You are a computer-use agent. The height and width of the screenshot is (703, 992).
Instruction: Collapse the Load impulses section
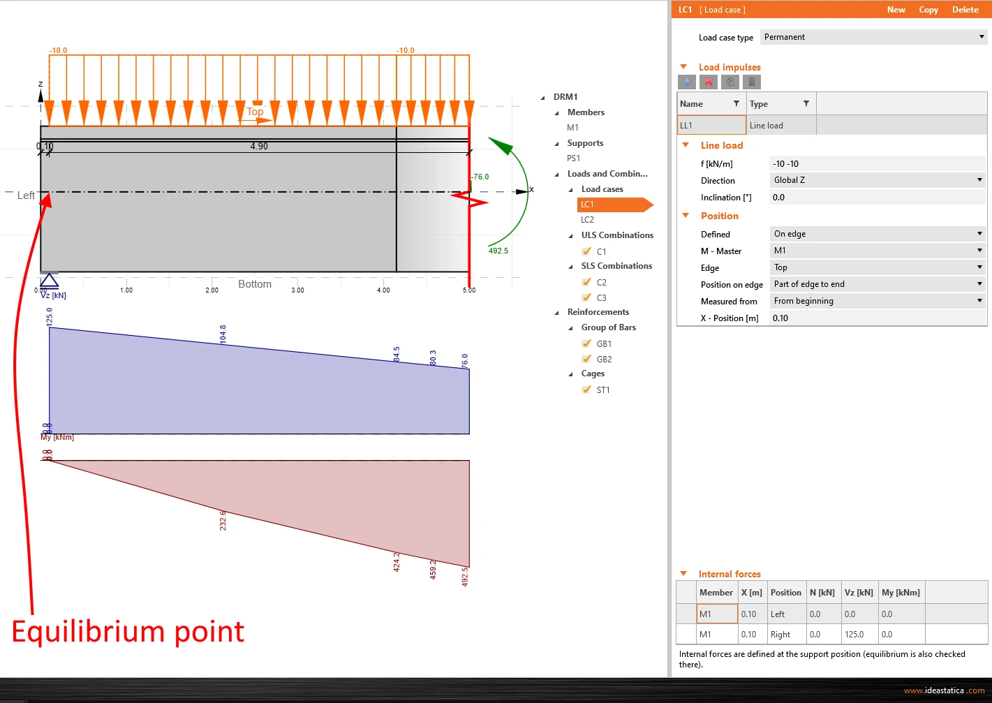click(683, 67)
